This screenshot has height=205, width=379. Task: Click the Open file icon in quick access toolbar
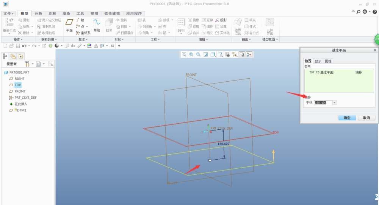pyautogui.click(x=11, y=46)
